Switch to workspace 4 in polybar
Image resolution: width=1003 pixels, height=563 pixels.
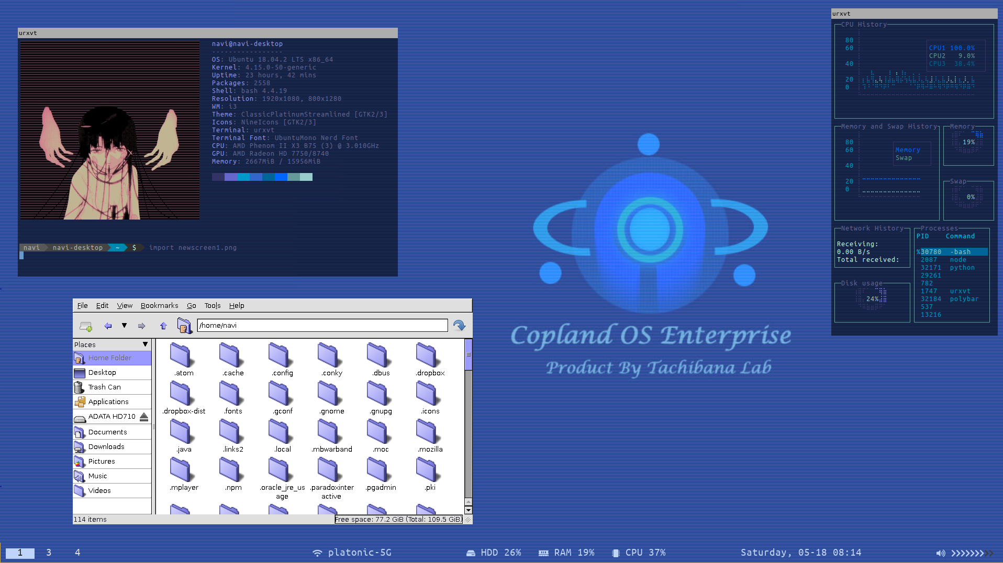pyautogui.click(x=77, y=553)
